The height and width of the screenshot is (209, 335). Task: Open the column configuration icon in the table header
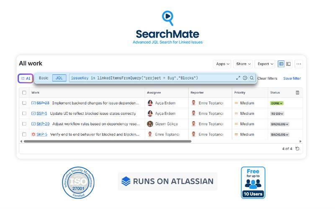(x=297, y=92)
